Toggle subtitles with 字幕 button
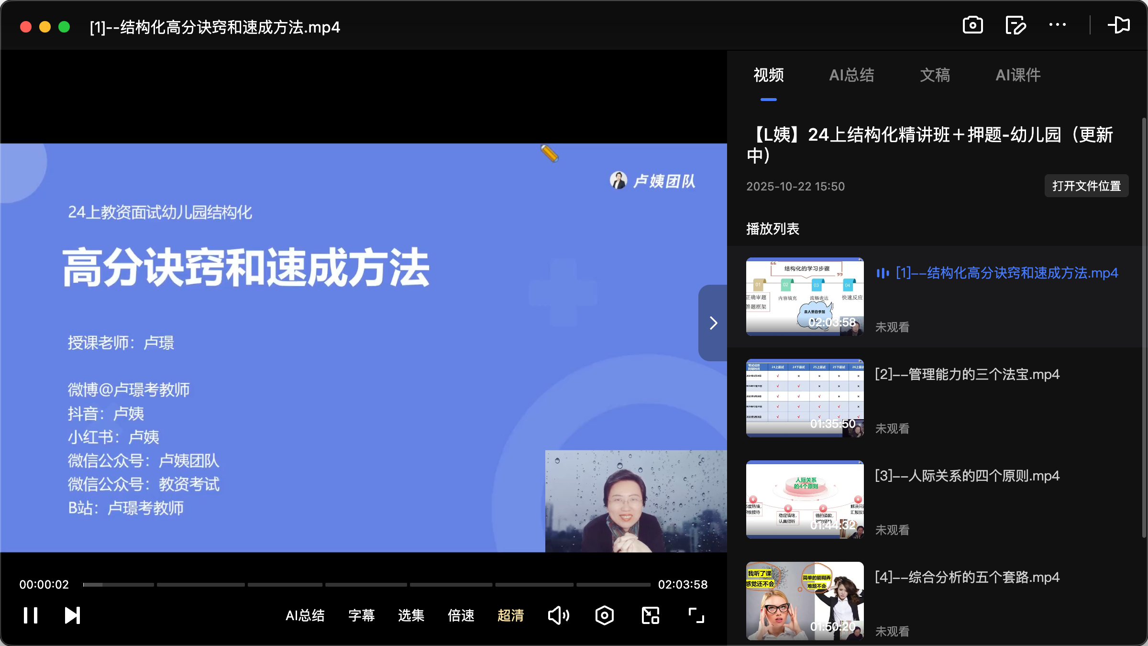The width and height of the screenshot is (1148, 646). (x=362, y=615)
